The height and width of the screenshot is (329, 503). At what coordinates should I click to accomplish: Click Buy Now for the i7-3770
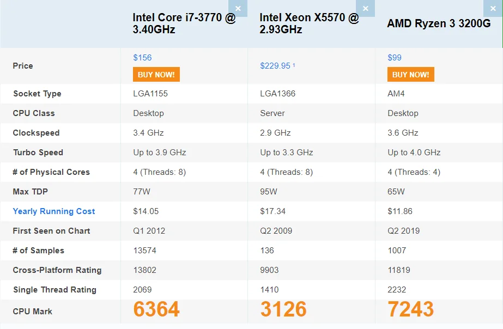[x=156, y=75]
